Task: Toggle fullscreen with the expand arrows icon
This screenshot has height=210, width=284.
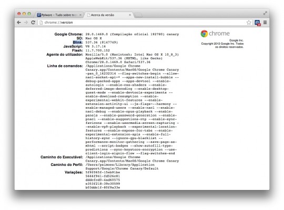Action: (265, 13)
